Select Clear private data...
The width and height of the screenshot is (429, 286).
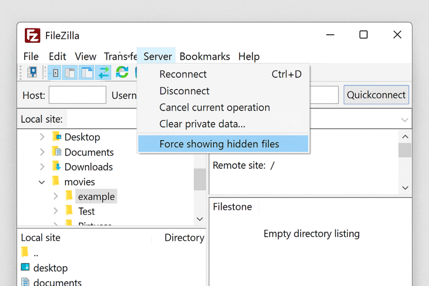click(223, 124)
